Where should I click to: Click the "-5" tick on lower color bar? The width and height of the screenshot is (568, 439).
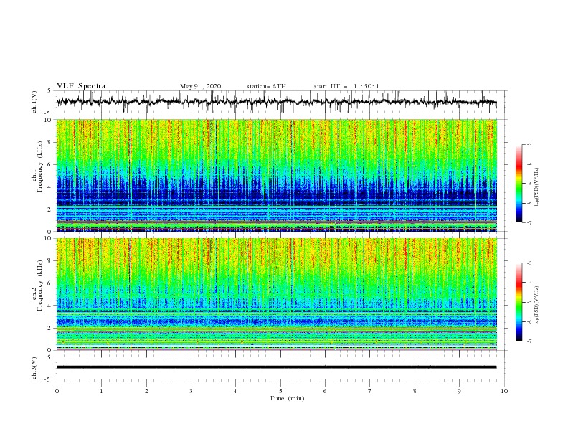pos(529,302)
